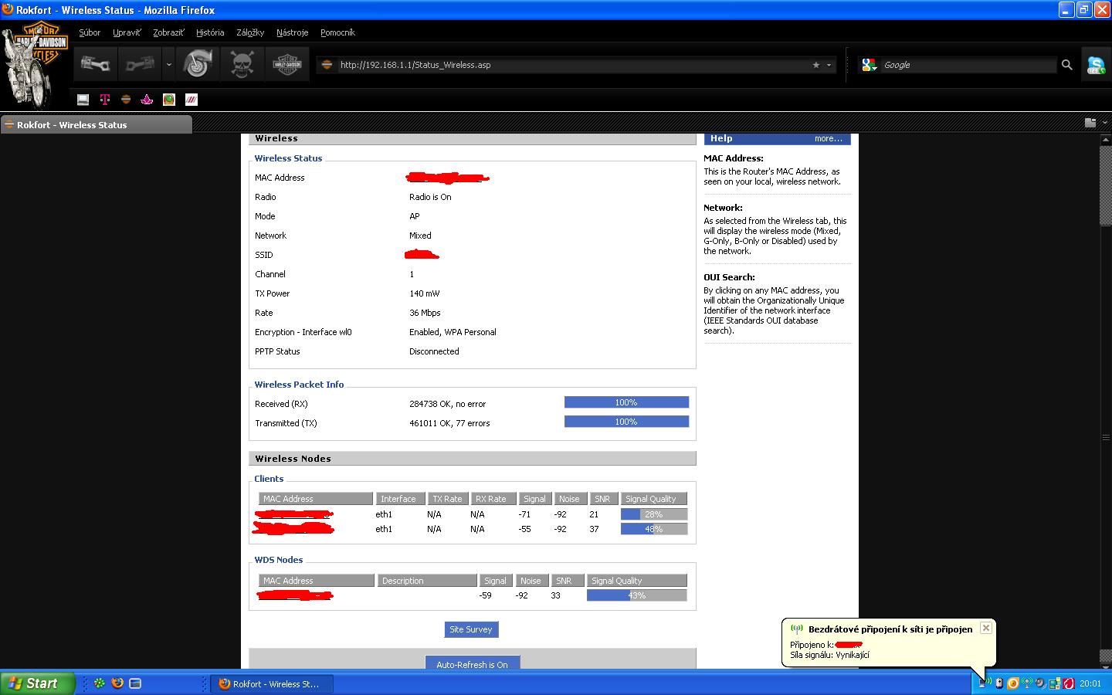Open the Záložky menu
Image resolution: width=1112 pixels, height=695 pixels.
click(x=250, y=32)
